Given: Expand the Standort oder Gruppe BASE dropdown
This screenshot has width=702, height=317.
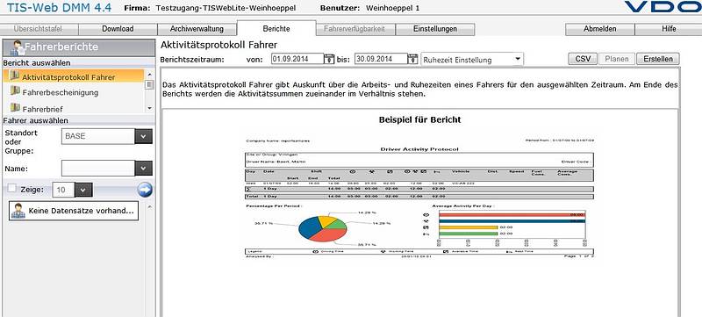Looking at the screenshot, I should coord(143,137).
